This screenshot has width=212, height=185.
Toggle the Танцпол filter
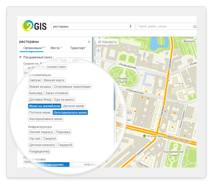coord(49,139)
